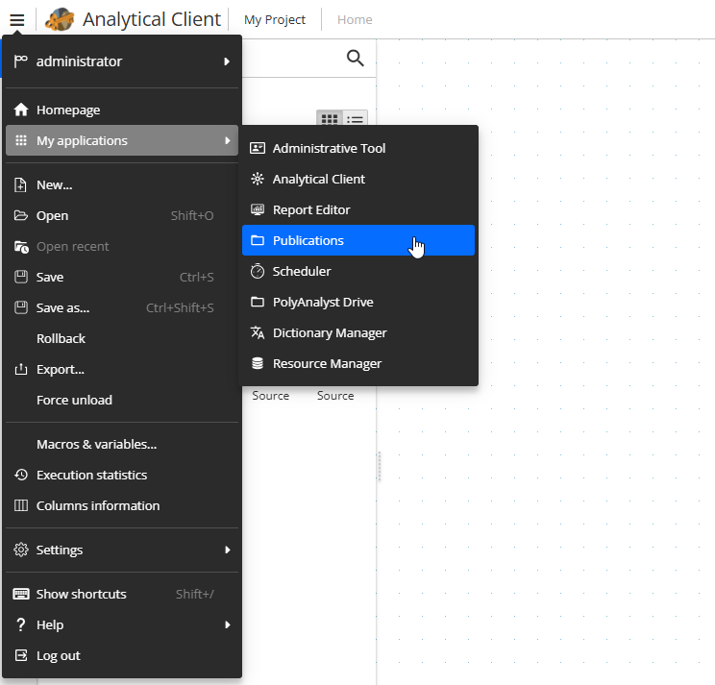Select Publications in applications submenu
715x685 pixels.
pos(308,240)
